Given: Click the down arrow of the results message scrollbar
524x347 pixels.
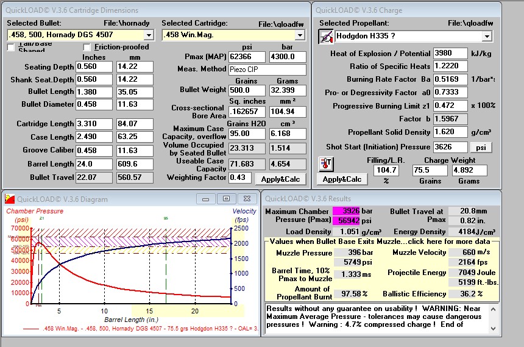Looking at the screenshot, I should [x=494, y=329].
